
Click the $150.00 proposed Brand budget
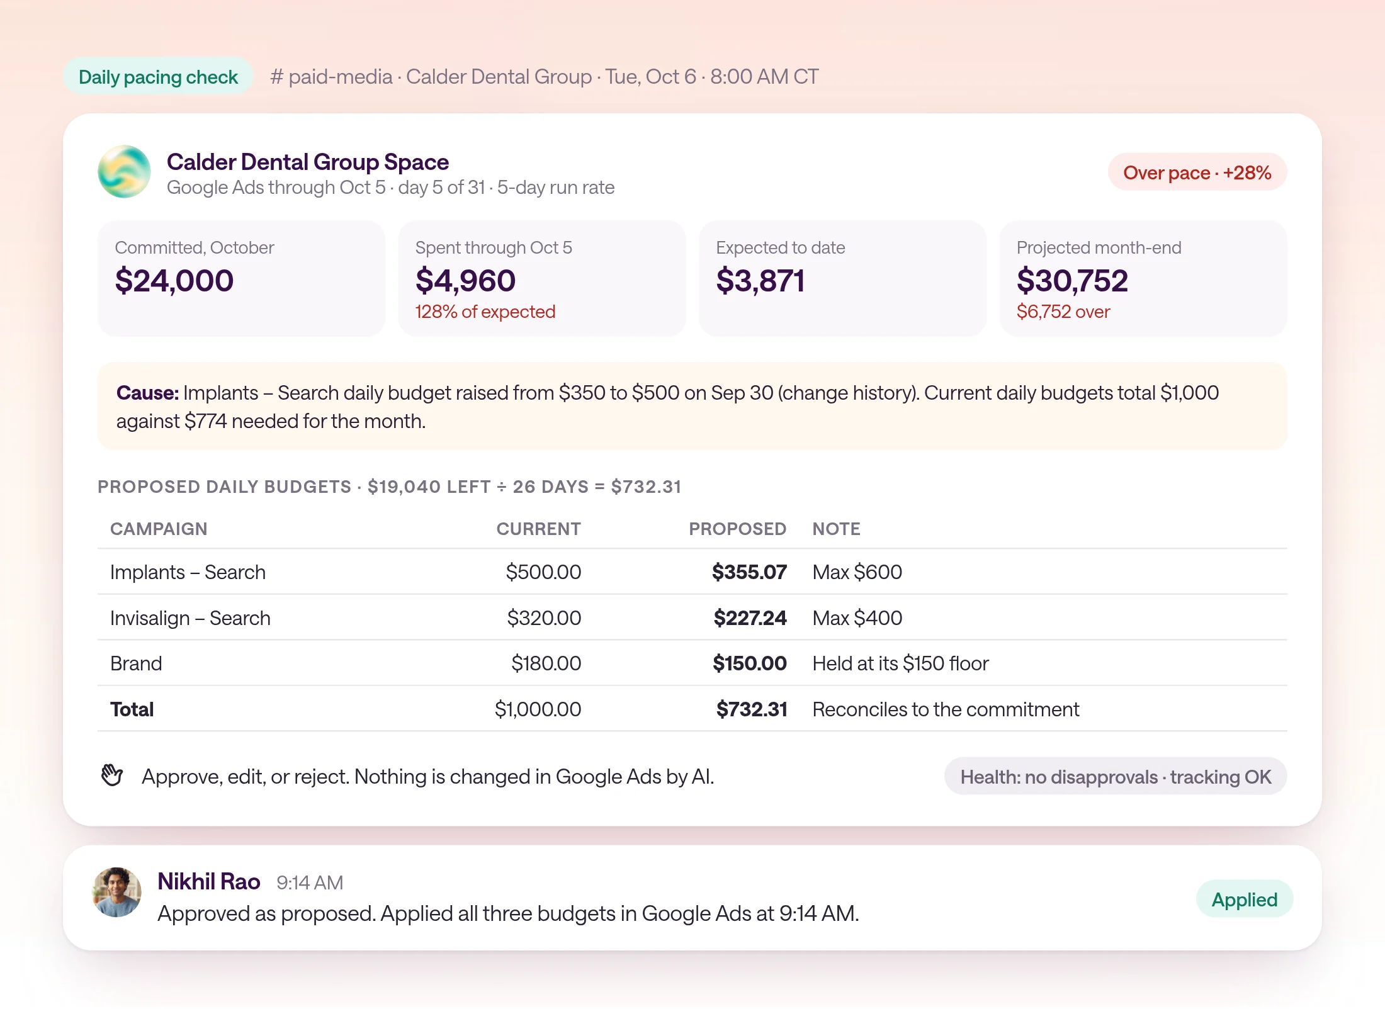point(750,663)
